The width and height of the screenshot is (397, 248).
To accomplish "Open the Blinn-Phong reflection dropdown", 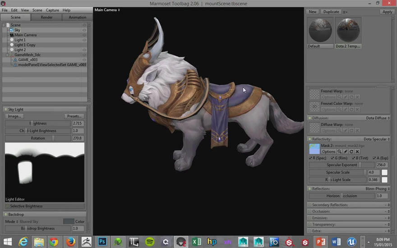I will point(378,188).
